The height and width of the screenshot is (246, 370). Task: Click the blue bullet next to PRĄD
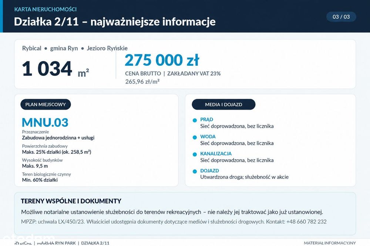195,120
